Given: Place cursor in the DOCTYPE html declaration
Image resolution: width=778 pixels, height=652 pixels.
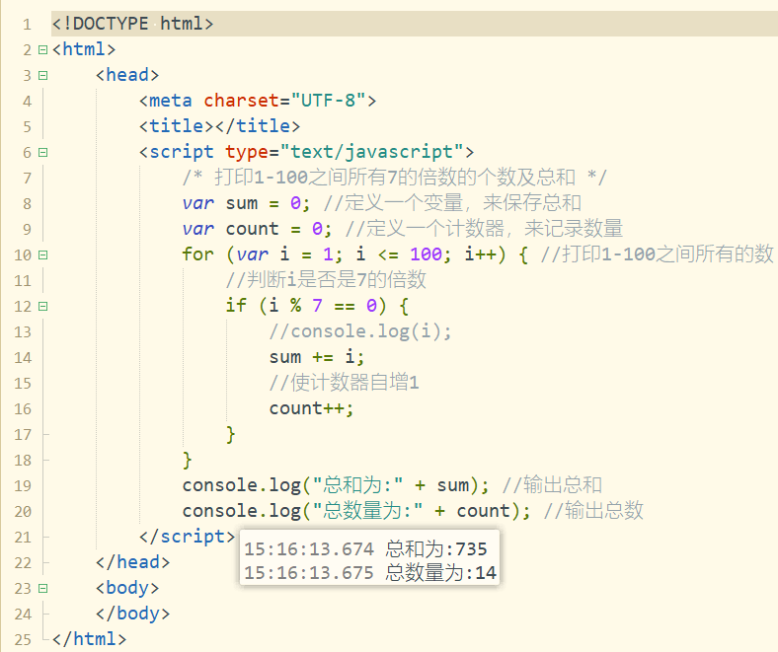Looking at the screenshot, I should point(132,24).
